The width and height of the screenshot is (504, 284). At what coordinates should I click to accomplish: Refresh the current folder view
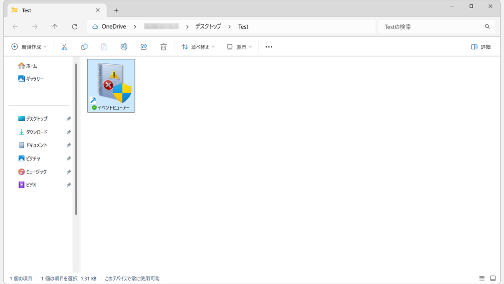tap(75, 27)
